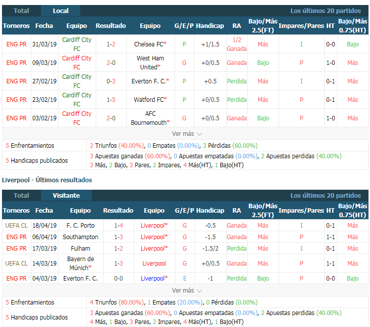Open the 1-4 result at F. C. Porto

pyautogui.click(x=119, y=225)
